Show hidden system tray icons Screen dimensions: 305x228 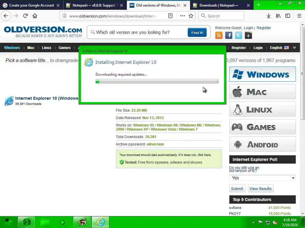click(x=253, y=222)
